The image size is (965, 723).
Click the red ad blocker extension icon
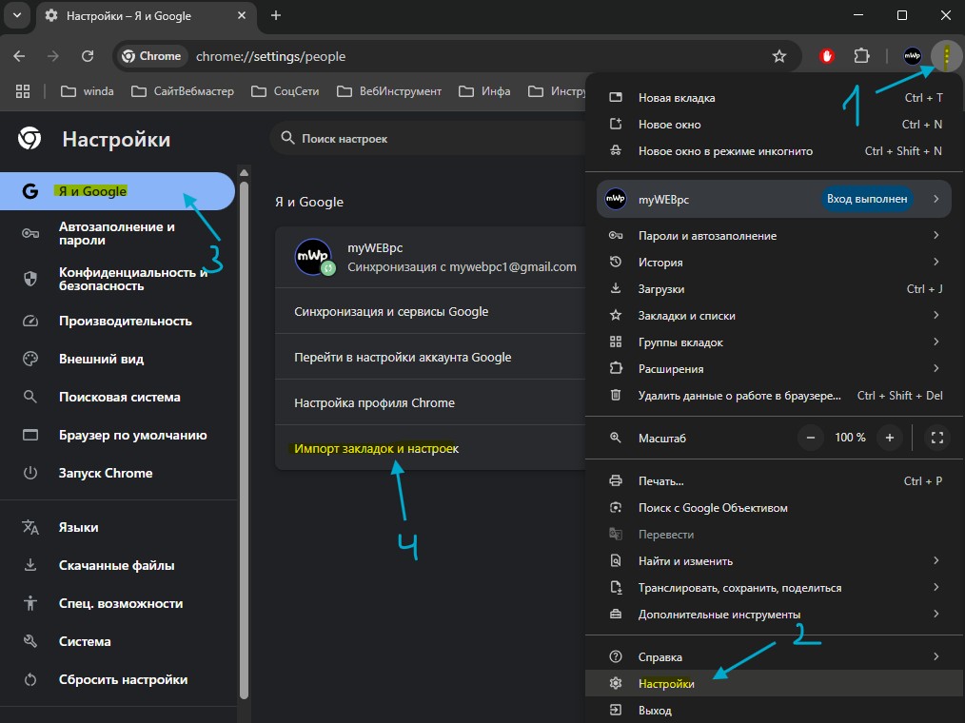pyautogui.click(x=826, y=56)
